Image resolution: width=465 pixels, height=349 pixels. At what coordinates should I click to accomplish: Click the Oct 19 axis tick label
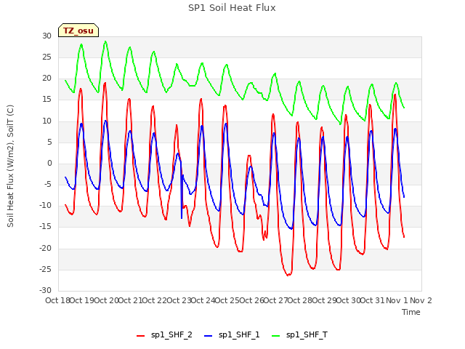click(x=82, y=300)
